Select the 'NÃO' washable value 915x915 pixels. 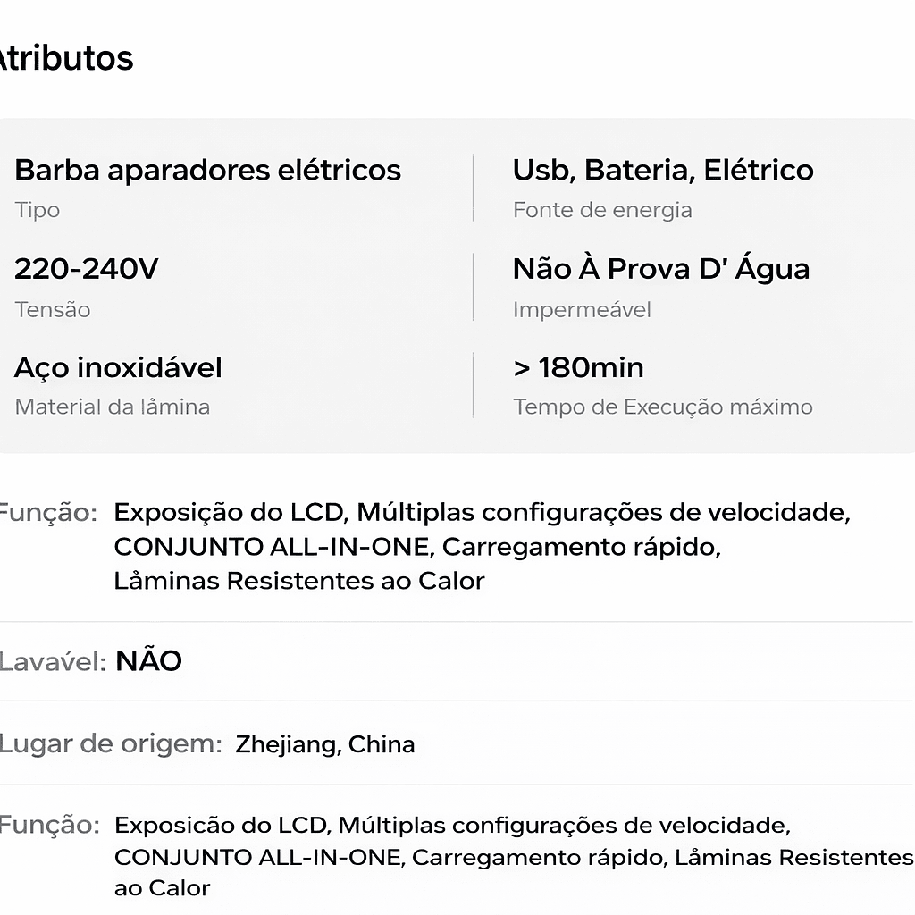tap(149, 661)
